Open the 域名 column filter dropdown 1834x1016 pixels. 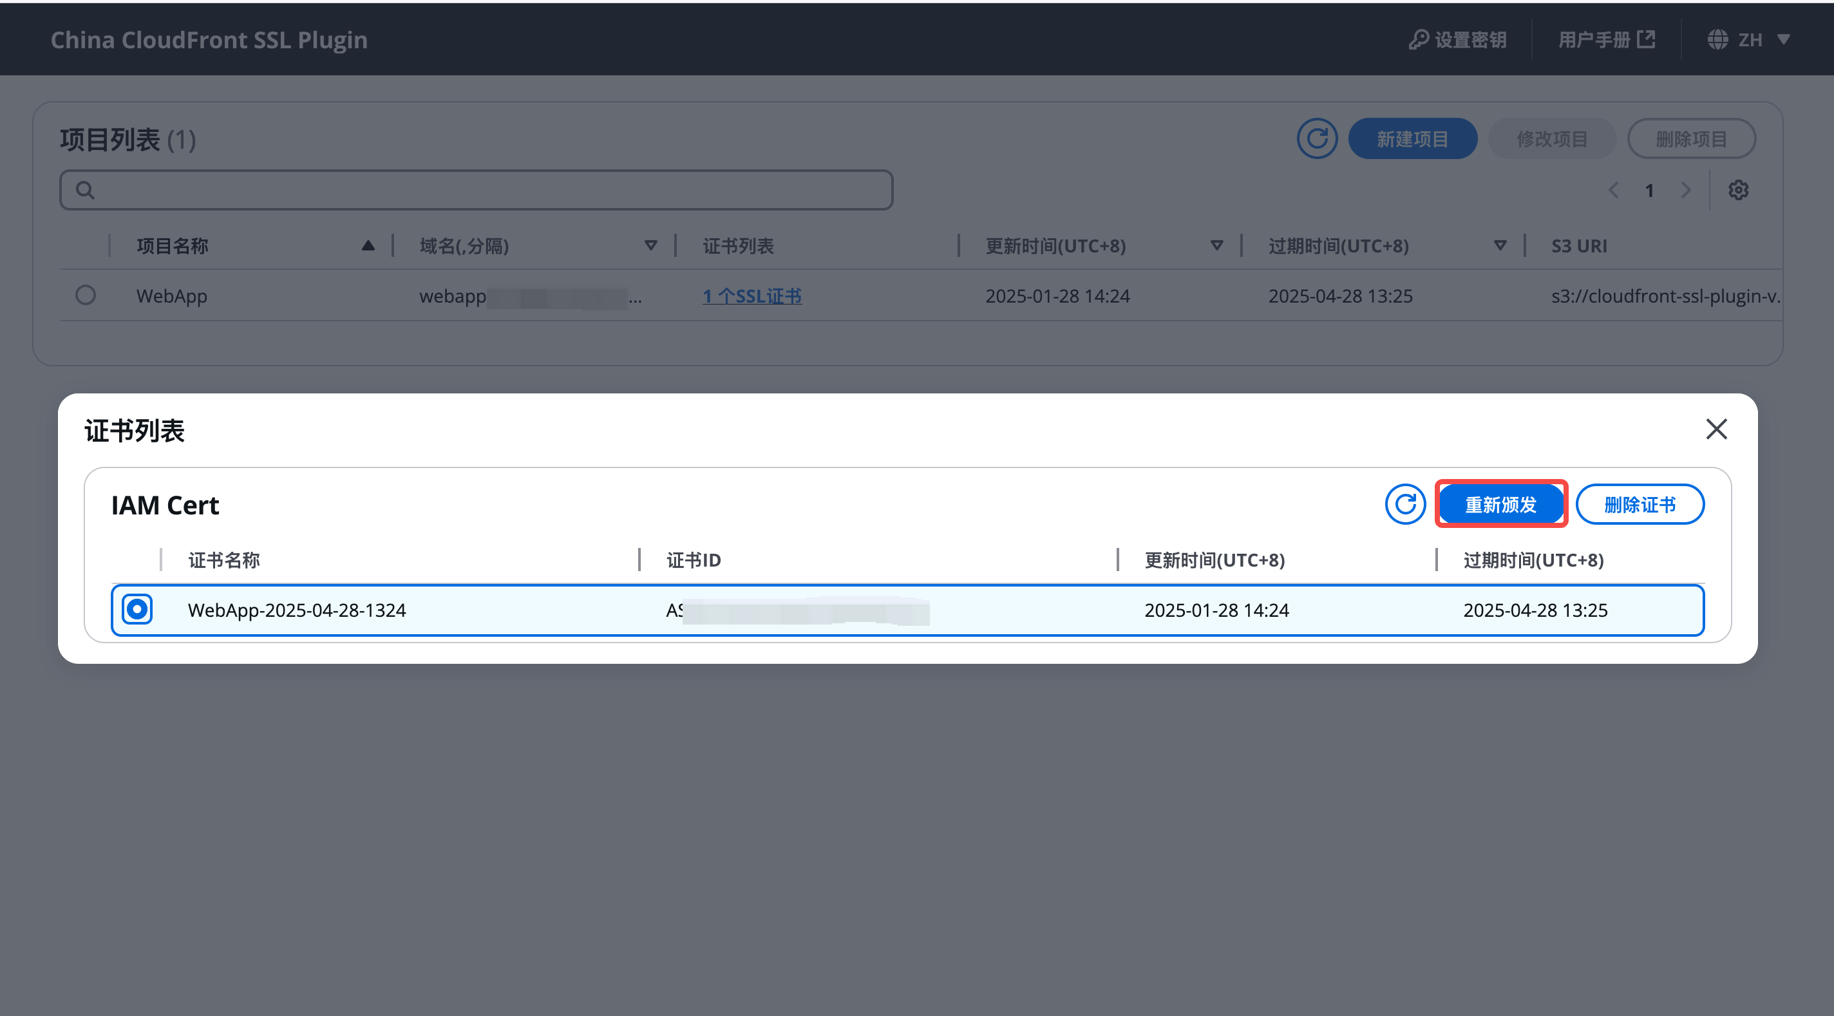tap(650, 245)
